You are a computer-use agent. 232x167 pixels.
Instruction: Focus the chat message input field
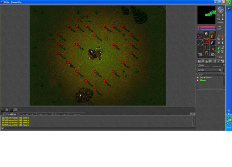99,128
